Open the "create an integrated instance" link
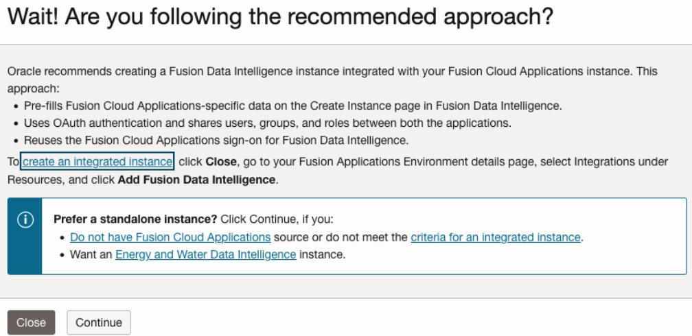Image resolution: width=692 pixels, height=336 pixels. click(x=97, y=162)
